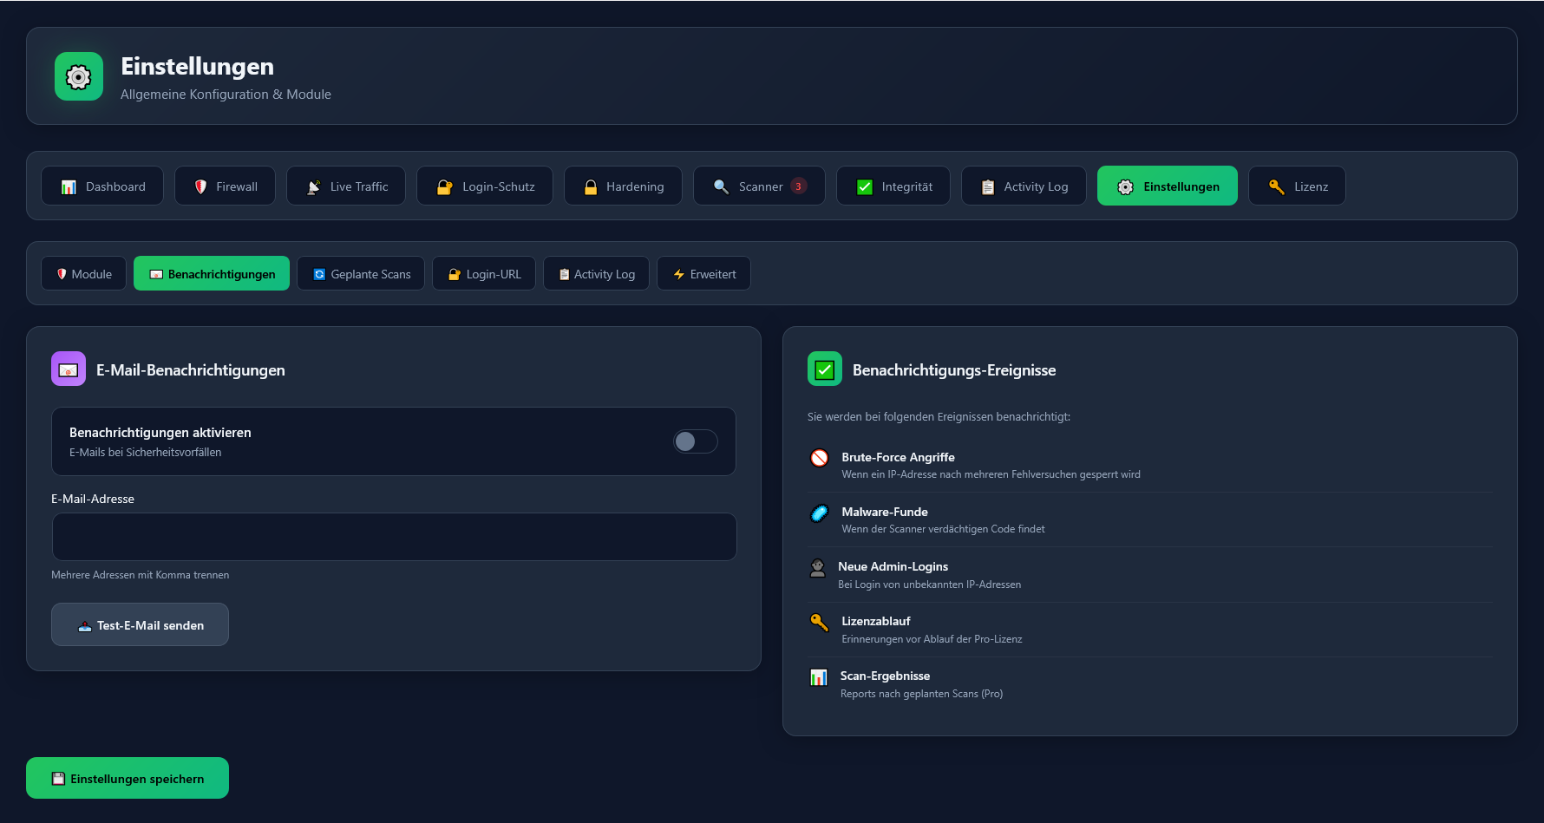Image resolution: width=1544 pixels, height=823 pixels.
Task: Open the Login-URL sub-tab
Action: [x=484, y=274]
